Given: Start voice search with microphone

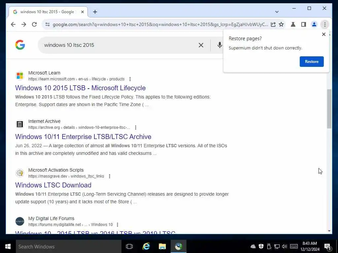Looking at the screenshot, I should (x=220, y=45).
